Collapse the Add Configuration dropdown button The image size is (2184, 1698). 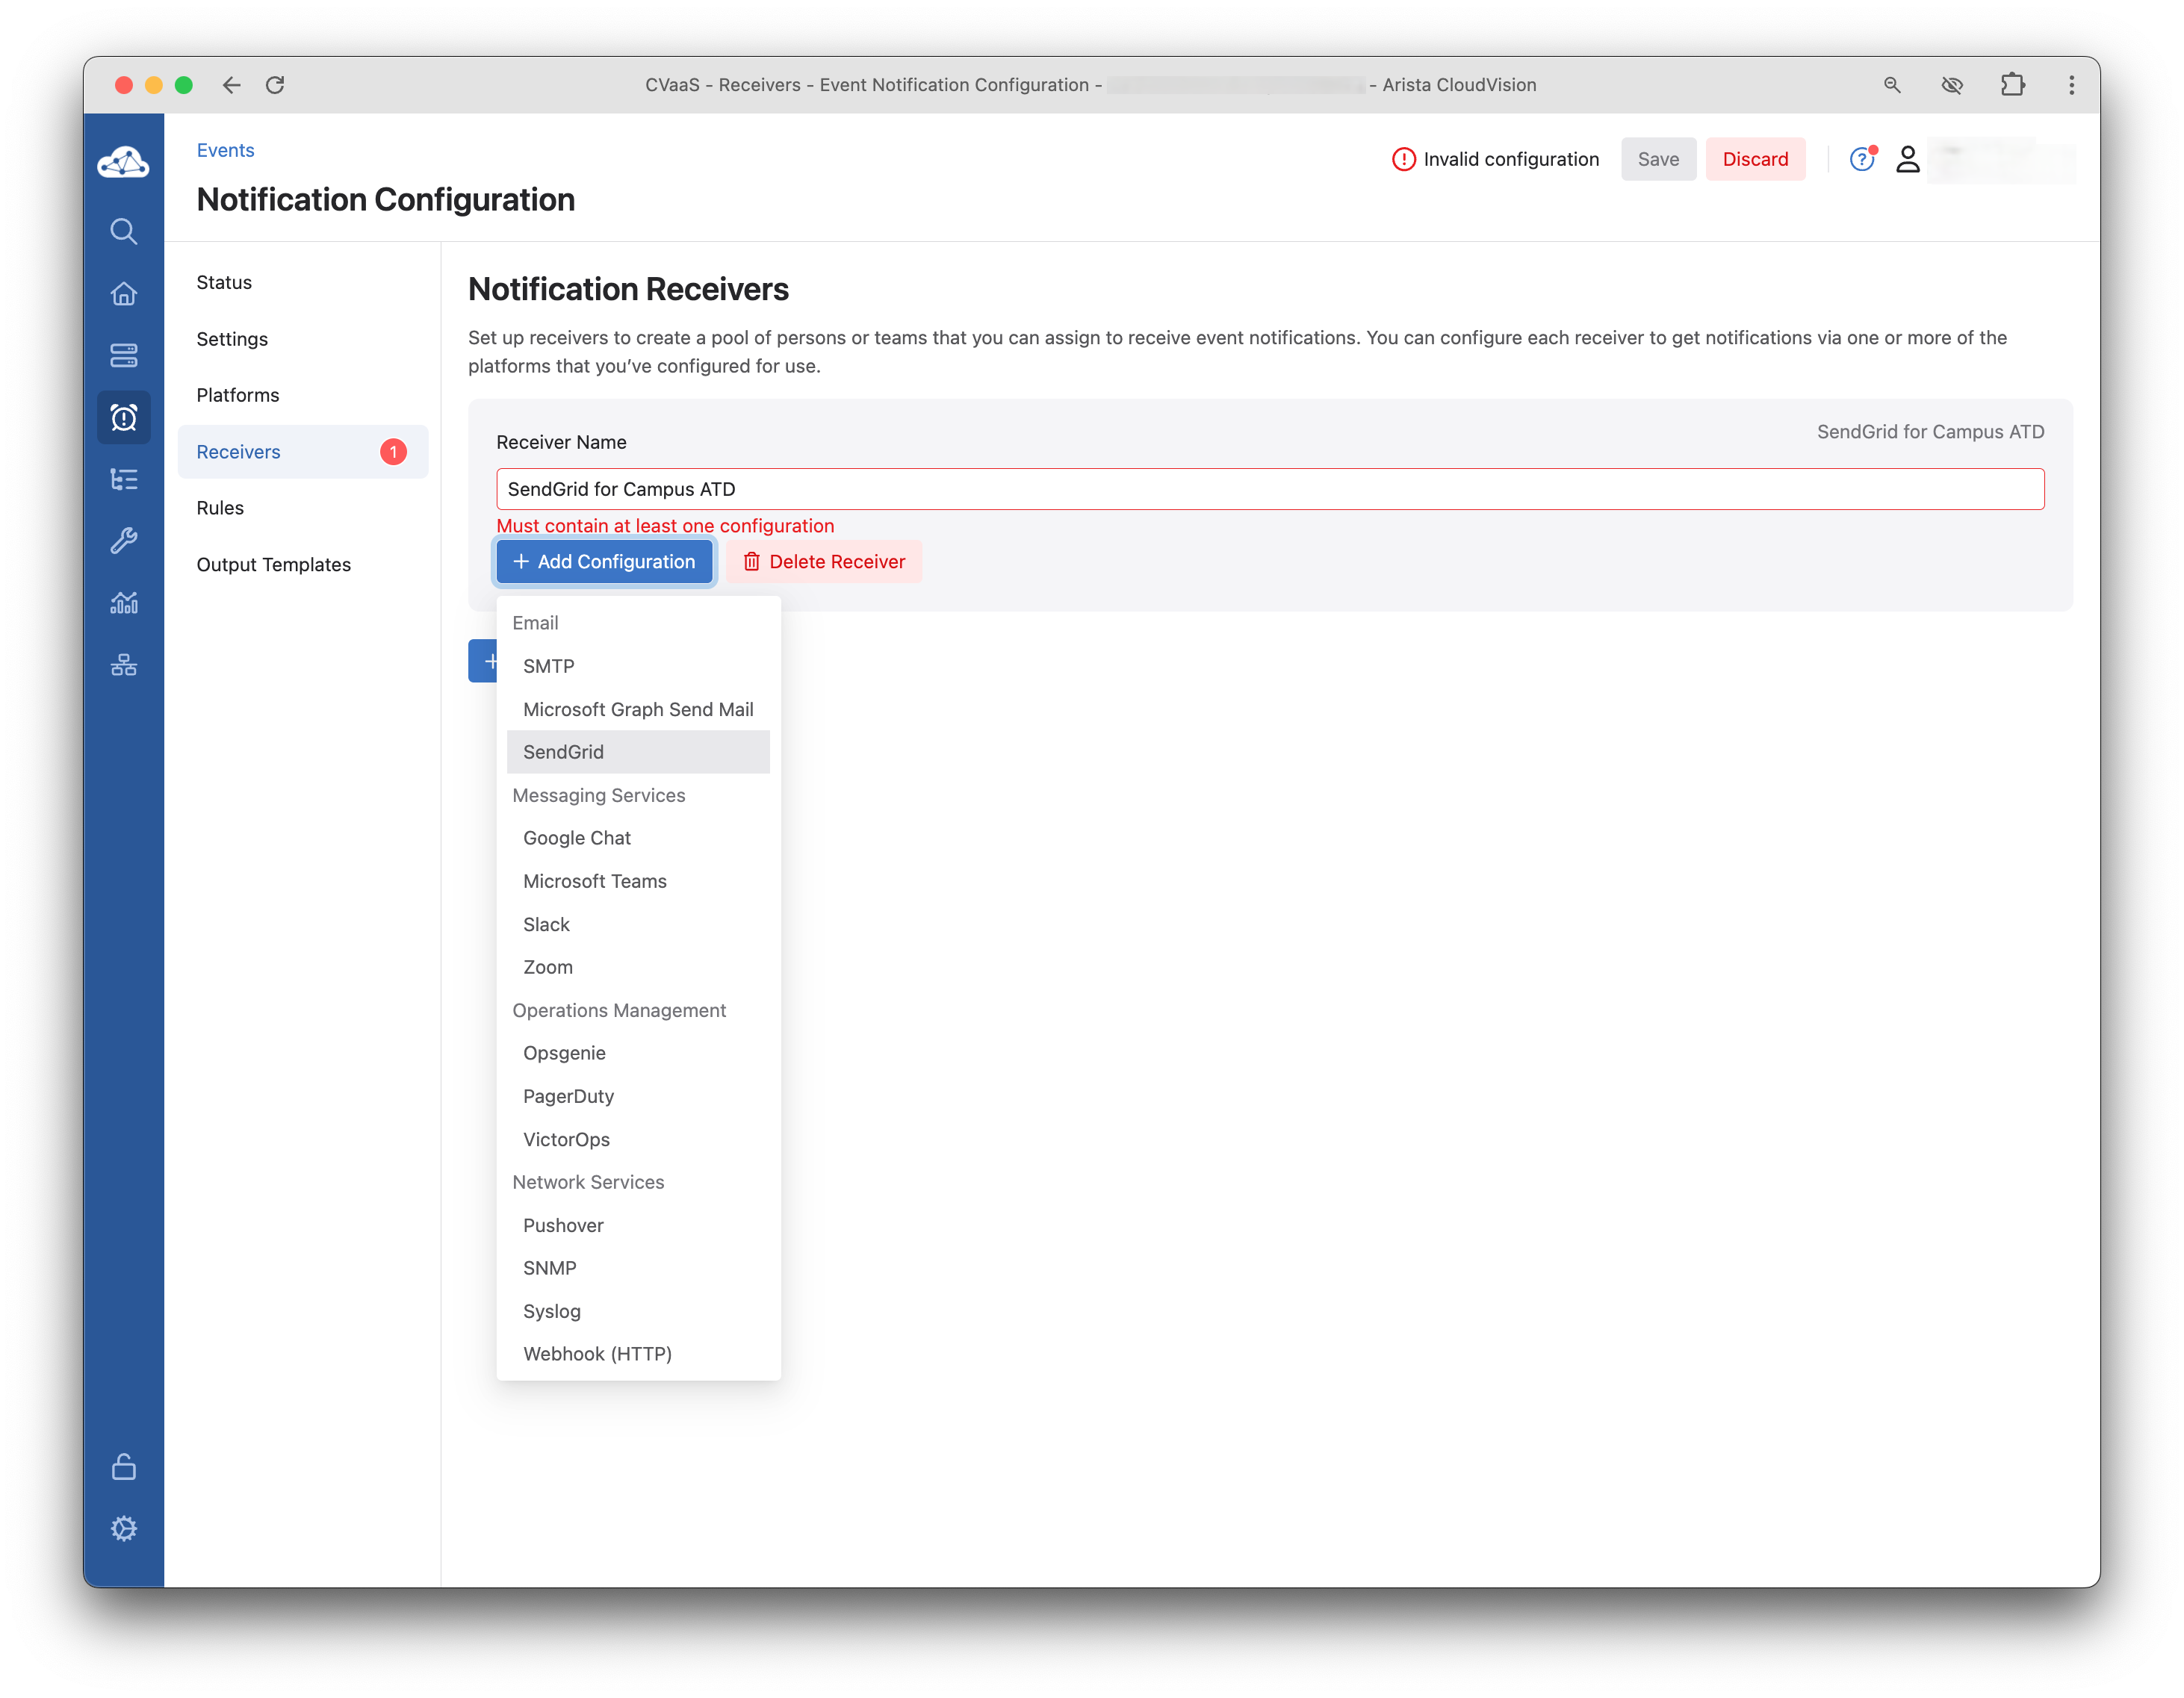click(604, 562)
